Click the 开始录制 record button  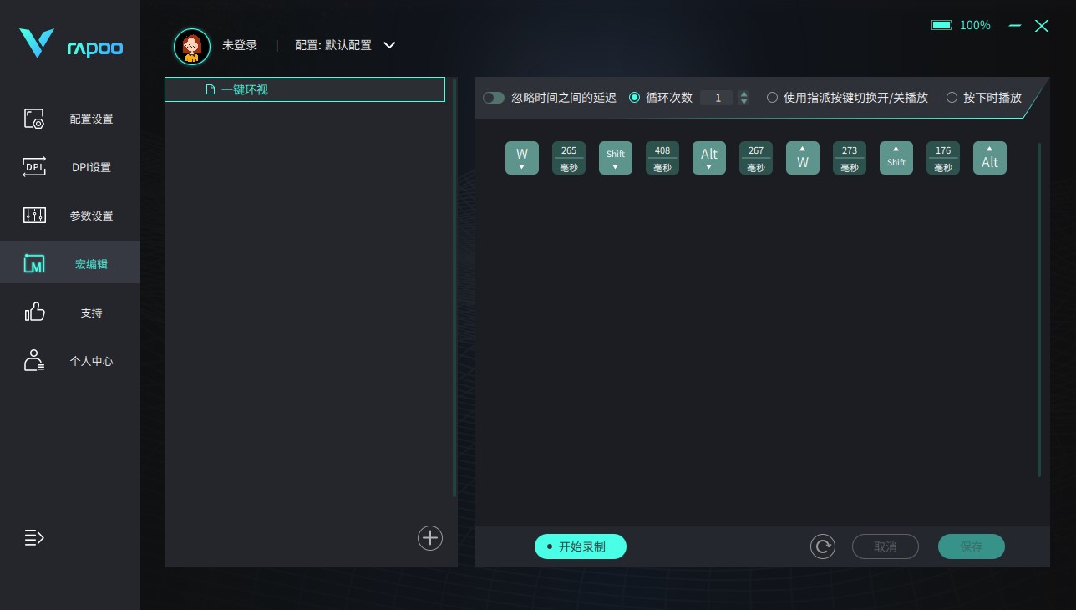pos(581,546)
